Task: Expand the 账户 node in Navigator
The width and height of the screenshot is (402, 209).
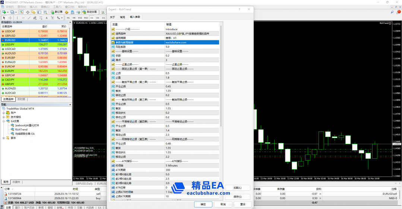Action: click(x=3, y=113)
